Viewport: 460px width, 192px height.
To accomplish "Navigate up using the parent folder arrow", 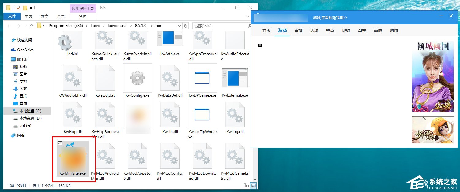I will (x=32, y=26).
